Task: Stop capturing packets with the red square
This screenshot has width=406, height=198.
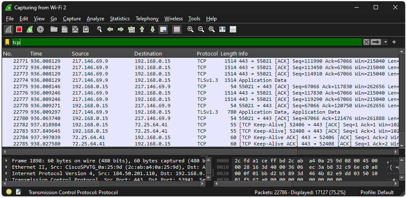Action: click(19, 29)
